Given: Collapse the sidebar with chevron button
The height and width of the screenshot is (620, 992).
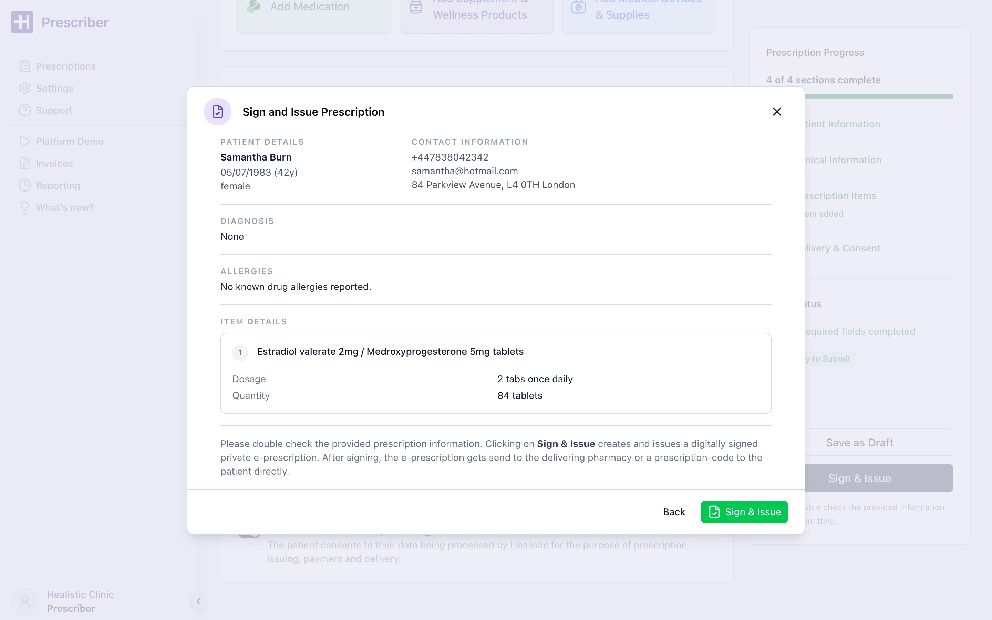Looking at the screenshot, I should coord(198,601).
